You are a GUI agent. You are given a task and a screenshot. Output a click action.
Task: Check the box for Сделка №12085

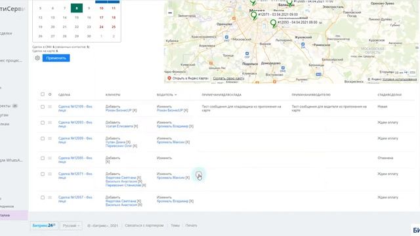43,158
